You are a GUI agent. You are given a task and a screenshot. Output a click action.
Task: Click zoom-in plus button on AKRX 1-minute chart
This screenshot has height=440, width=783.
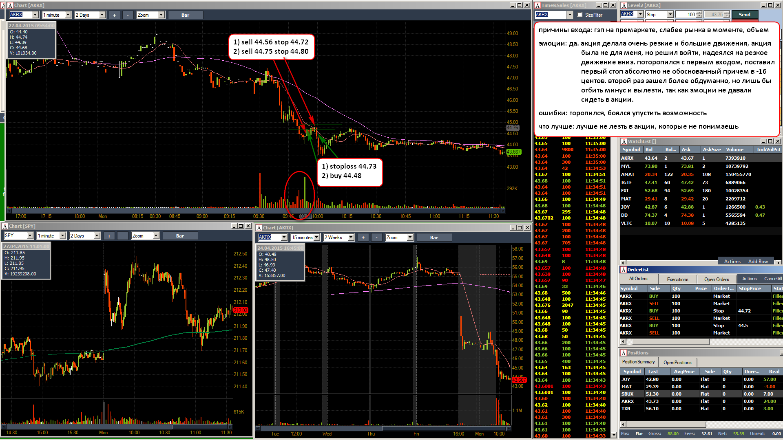coord(114,15)
